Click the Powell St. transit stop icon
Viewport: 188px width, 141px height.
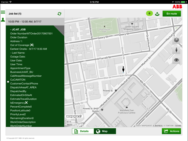click(x=116, y=90)
